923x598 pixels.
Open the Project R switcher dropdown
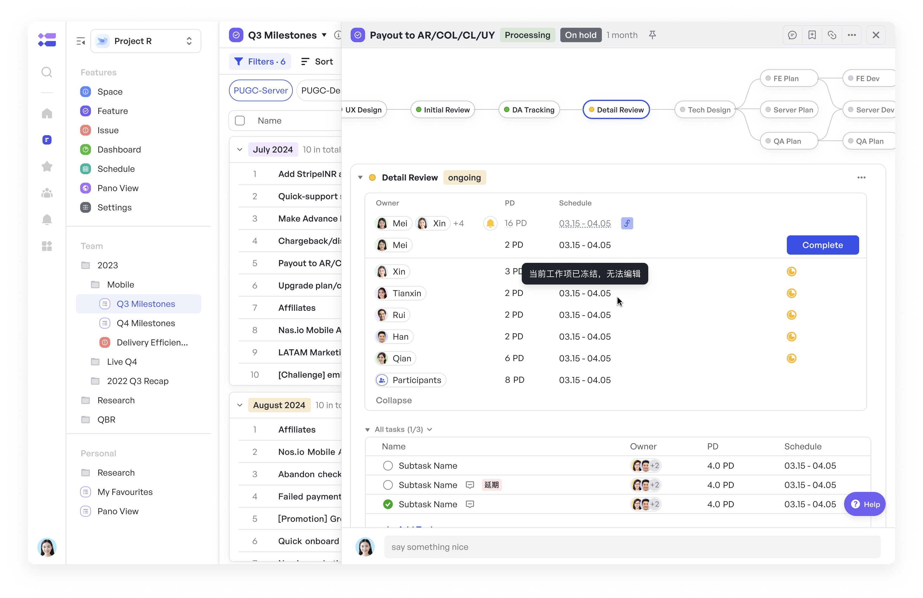tap(146, 41)
